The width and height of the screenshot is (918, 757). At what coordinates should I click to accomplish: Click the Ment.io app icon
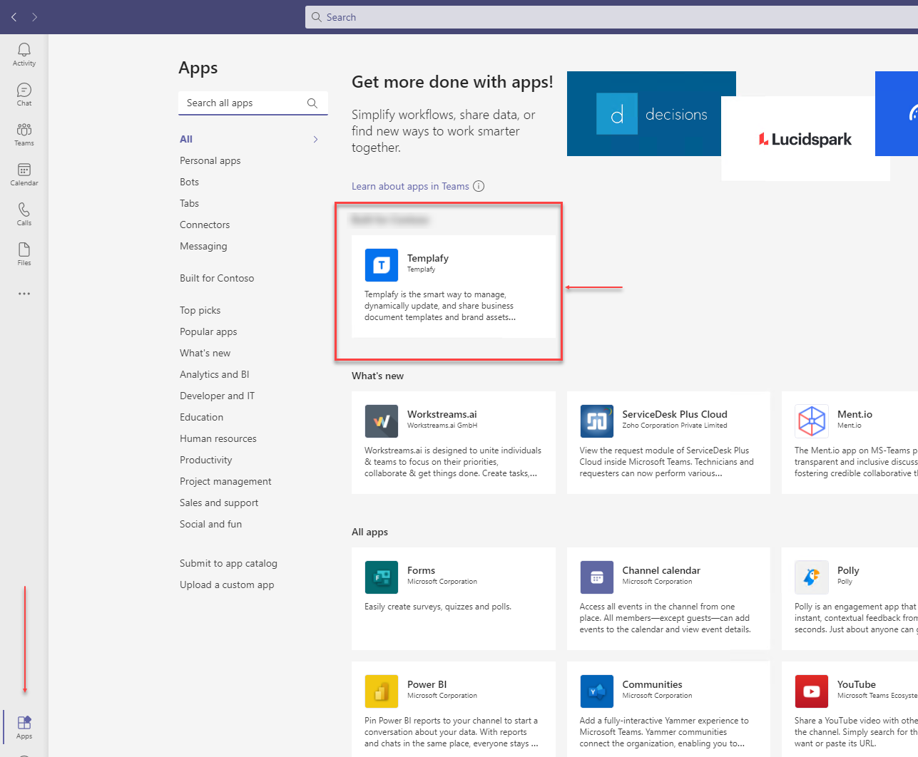pos(812,421)
